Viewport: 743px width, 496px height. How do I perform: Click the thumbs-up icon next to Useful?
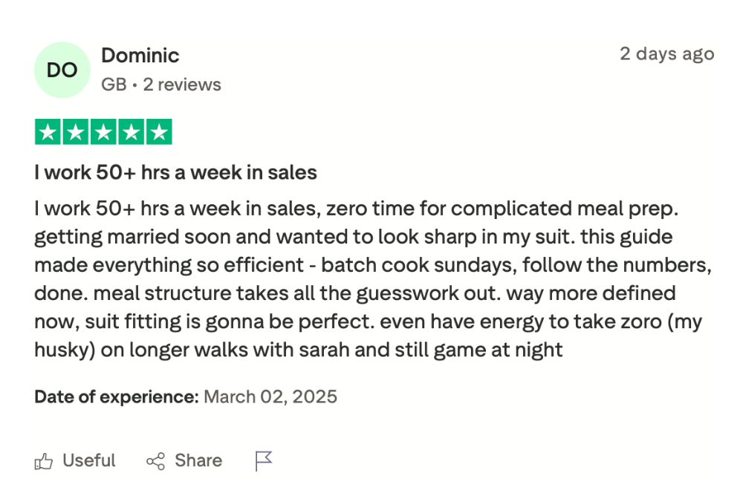click(x=44, y=461)
